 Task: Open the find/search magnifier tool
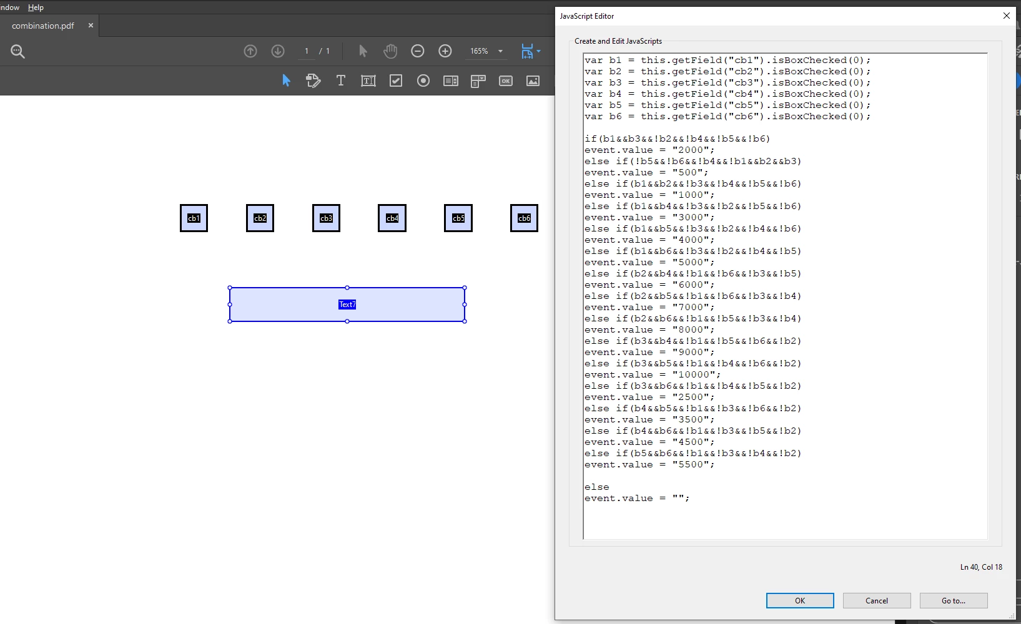click(x=17, y=51)
